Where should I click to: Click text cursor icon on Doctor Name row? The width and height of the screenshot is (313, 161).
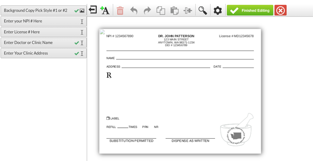[x=82, y=43]
